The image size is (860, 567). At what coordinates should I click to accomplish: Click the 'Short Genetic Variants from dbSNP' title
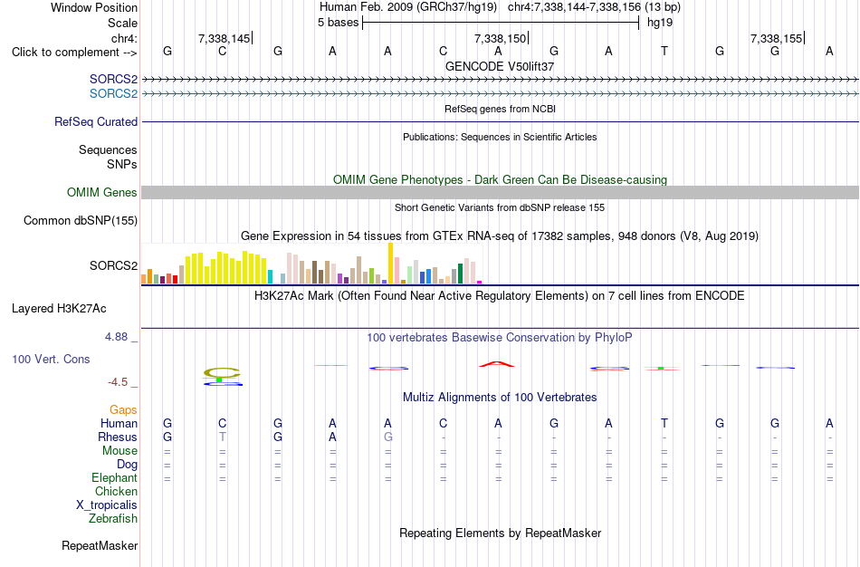coord(500,207)
